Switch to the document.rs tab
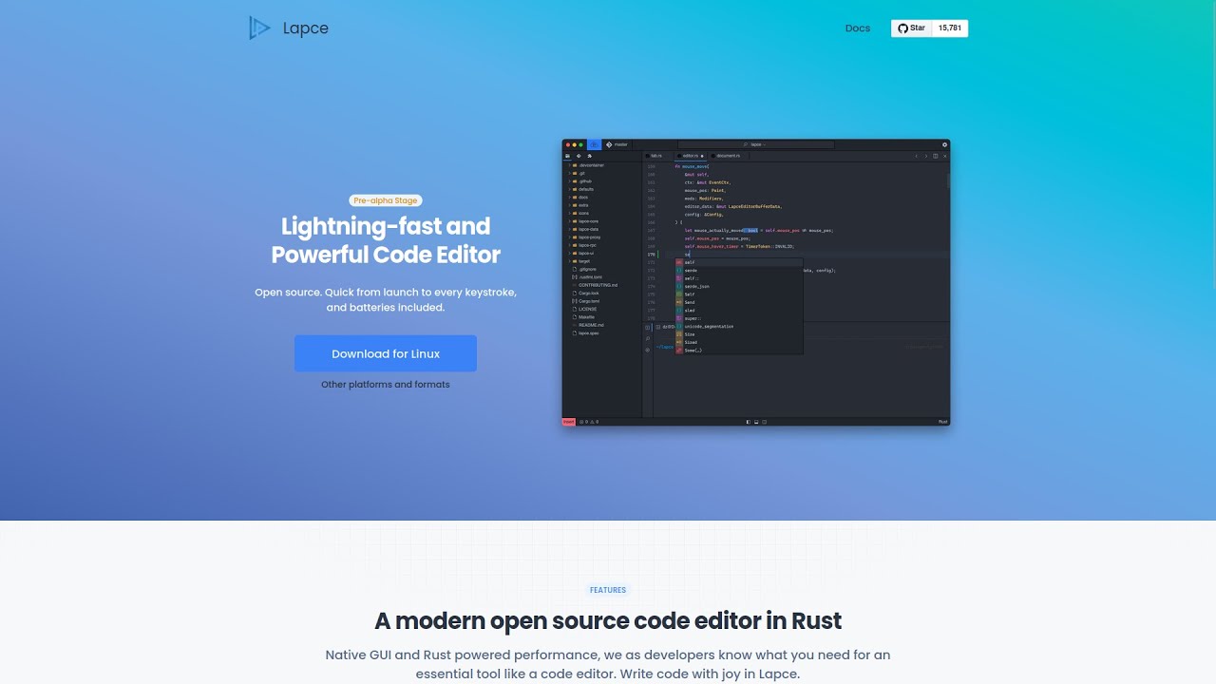The width and height of the screenshot is (1216, 684). click(725, 156)
